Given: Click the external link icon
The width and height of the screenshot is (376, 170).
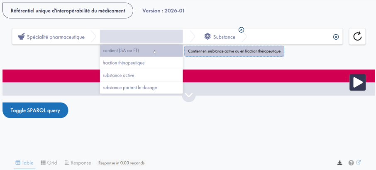Looking at the screenshot, I should [359, 163].
